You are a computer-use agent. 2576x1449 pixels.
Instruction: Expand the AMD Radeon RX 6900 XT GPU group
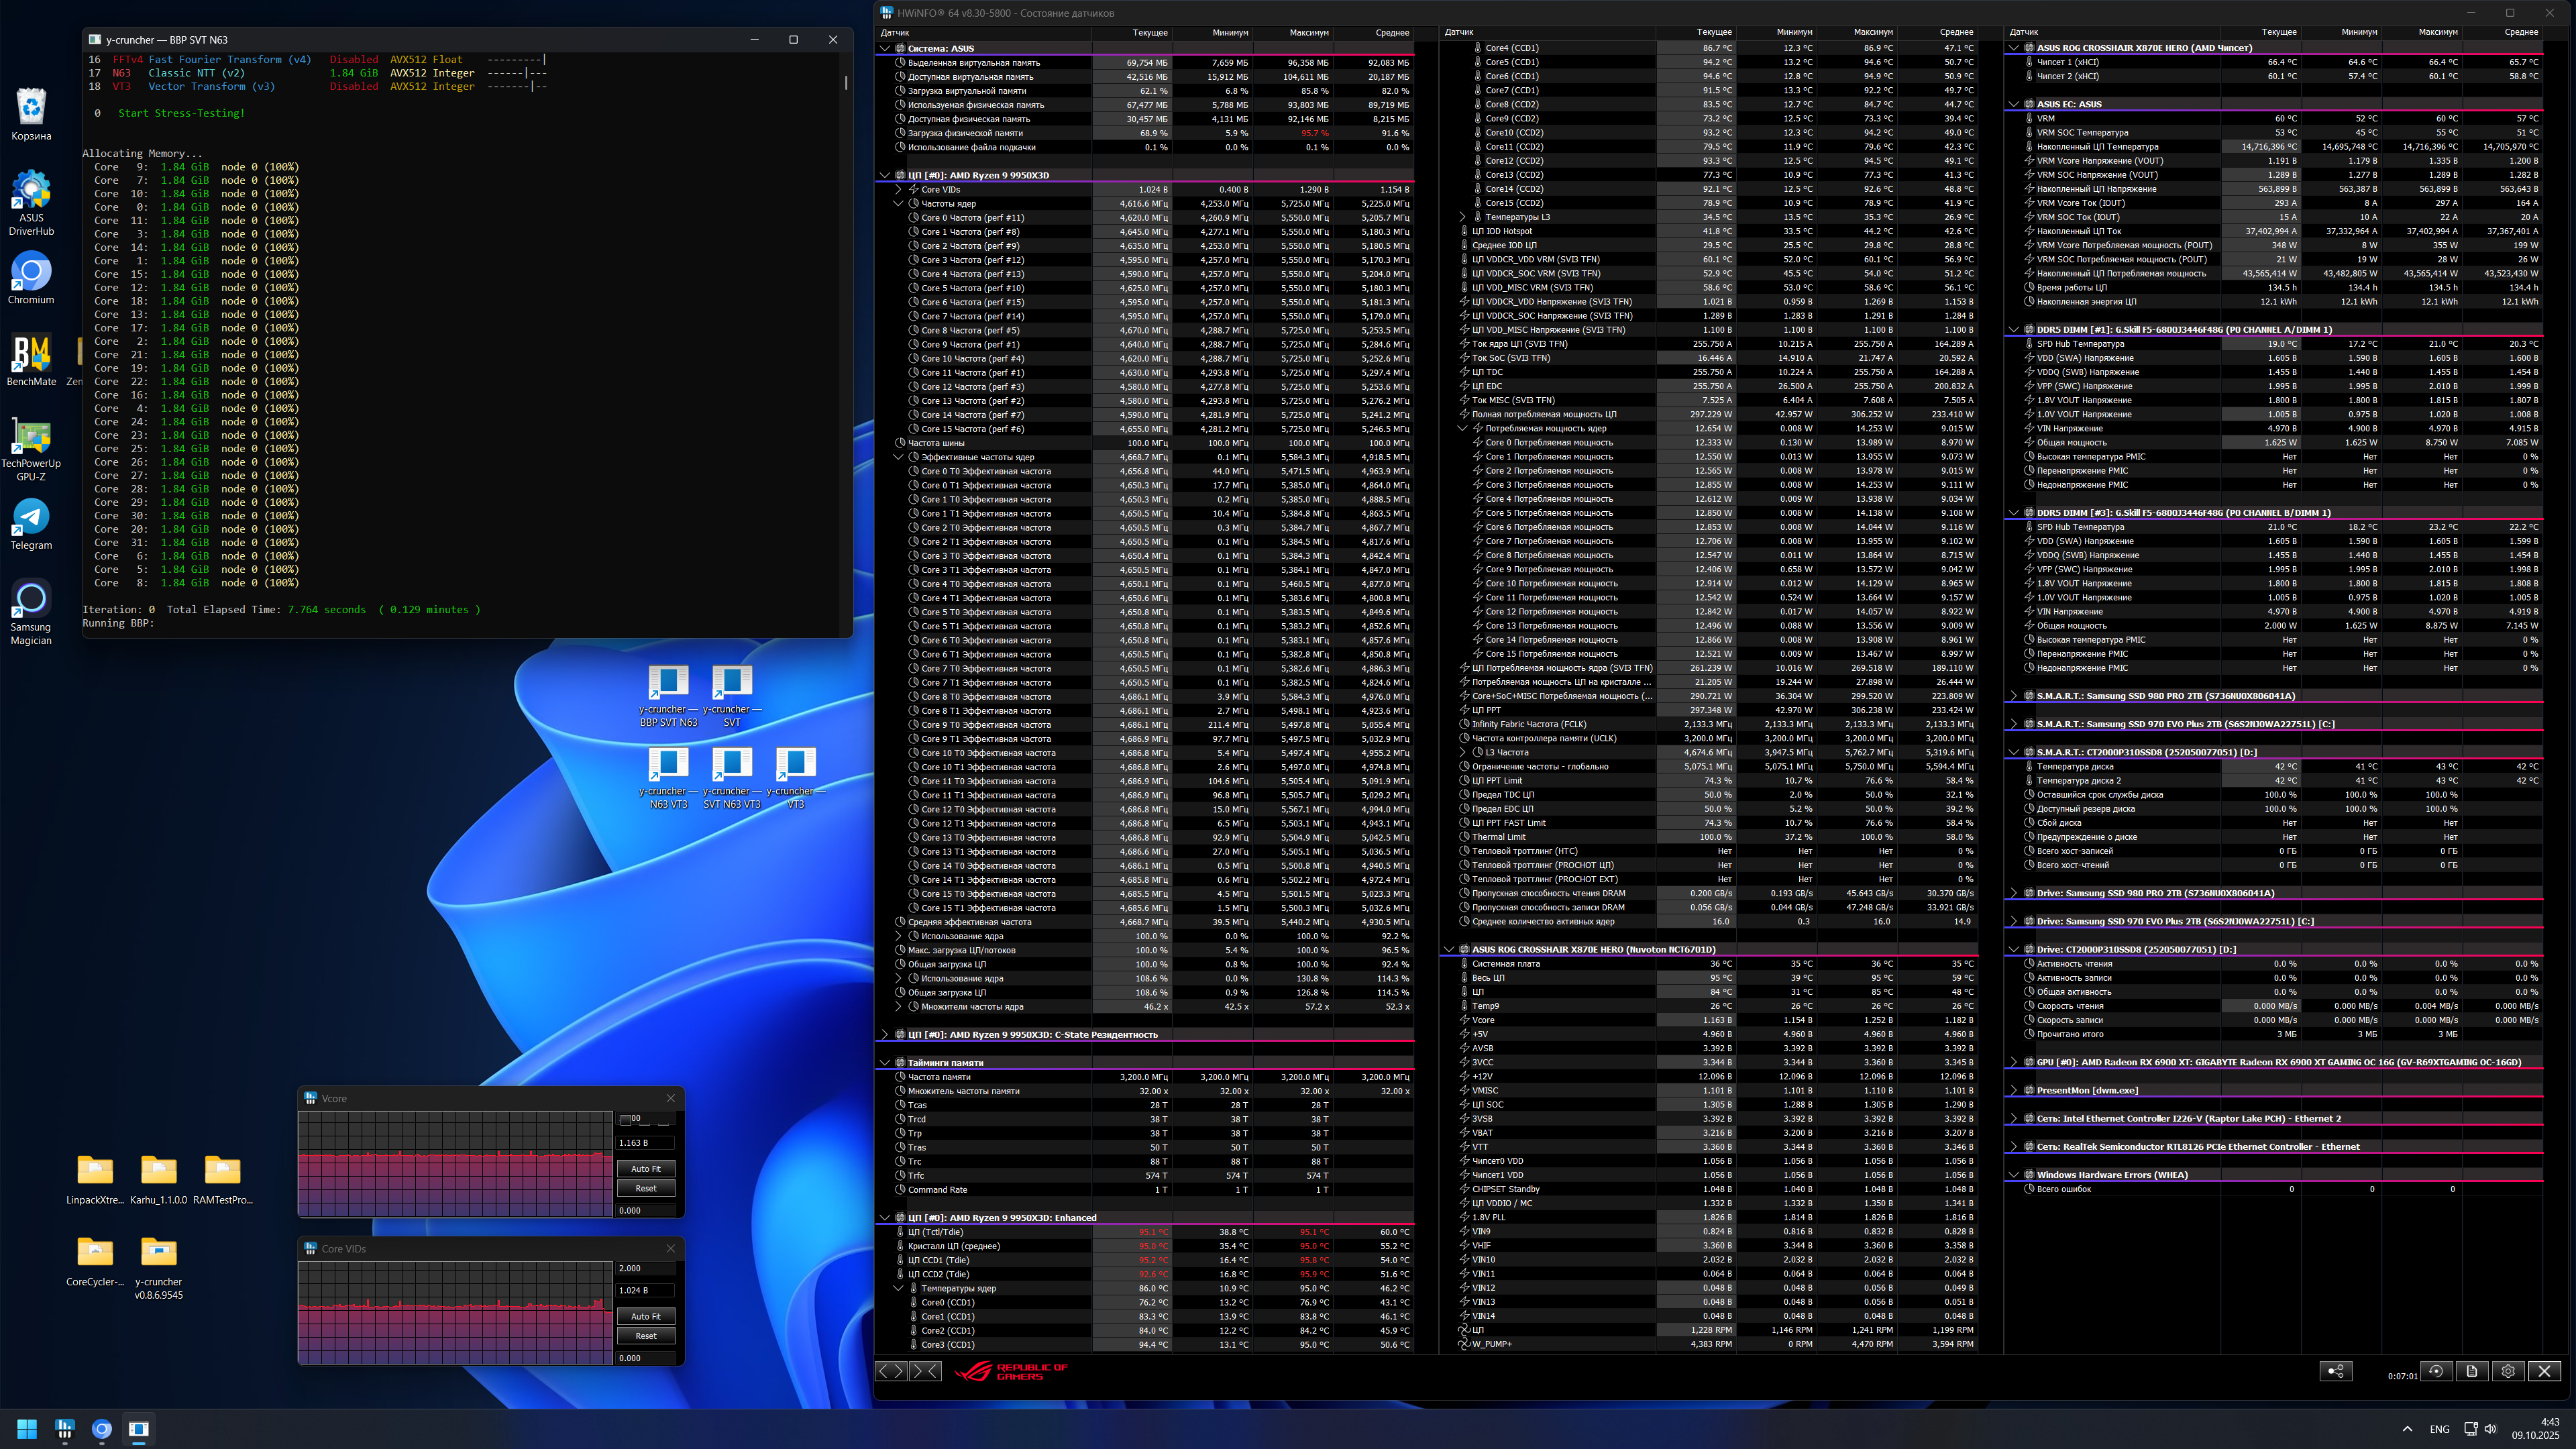2013,1063
